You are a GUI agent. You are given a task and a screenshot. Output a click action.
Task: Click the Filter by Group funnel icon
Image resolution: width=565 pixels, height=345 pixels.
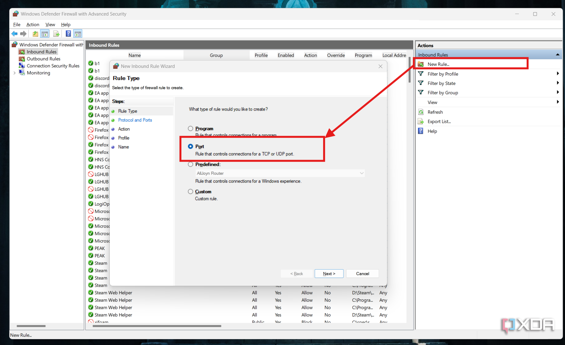tap(421, 92)
